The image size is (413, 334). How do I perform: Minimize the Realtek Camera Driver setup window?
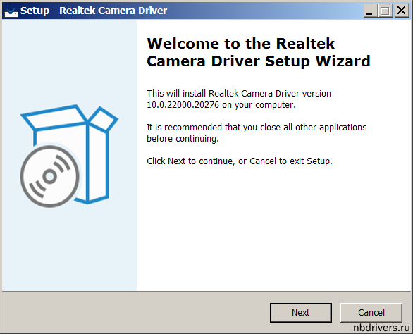click(370, 11)
